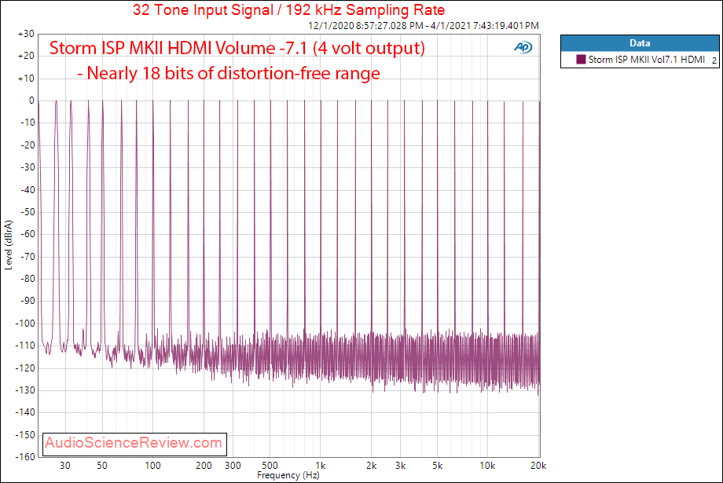Click the -100 tick on the level axis

[25, 324]
